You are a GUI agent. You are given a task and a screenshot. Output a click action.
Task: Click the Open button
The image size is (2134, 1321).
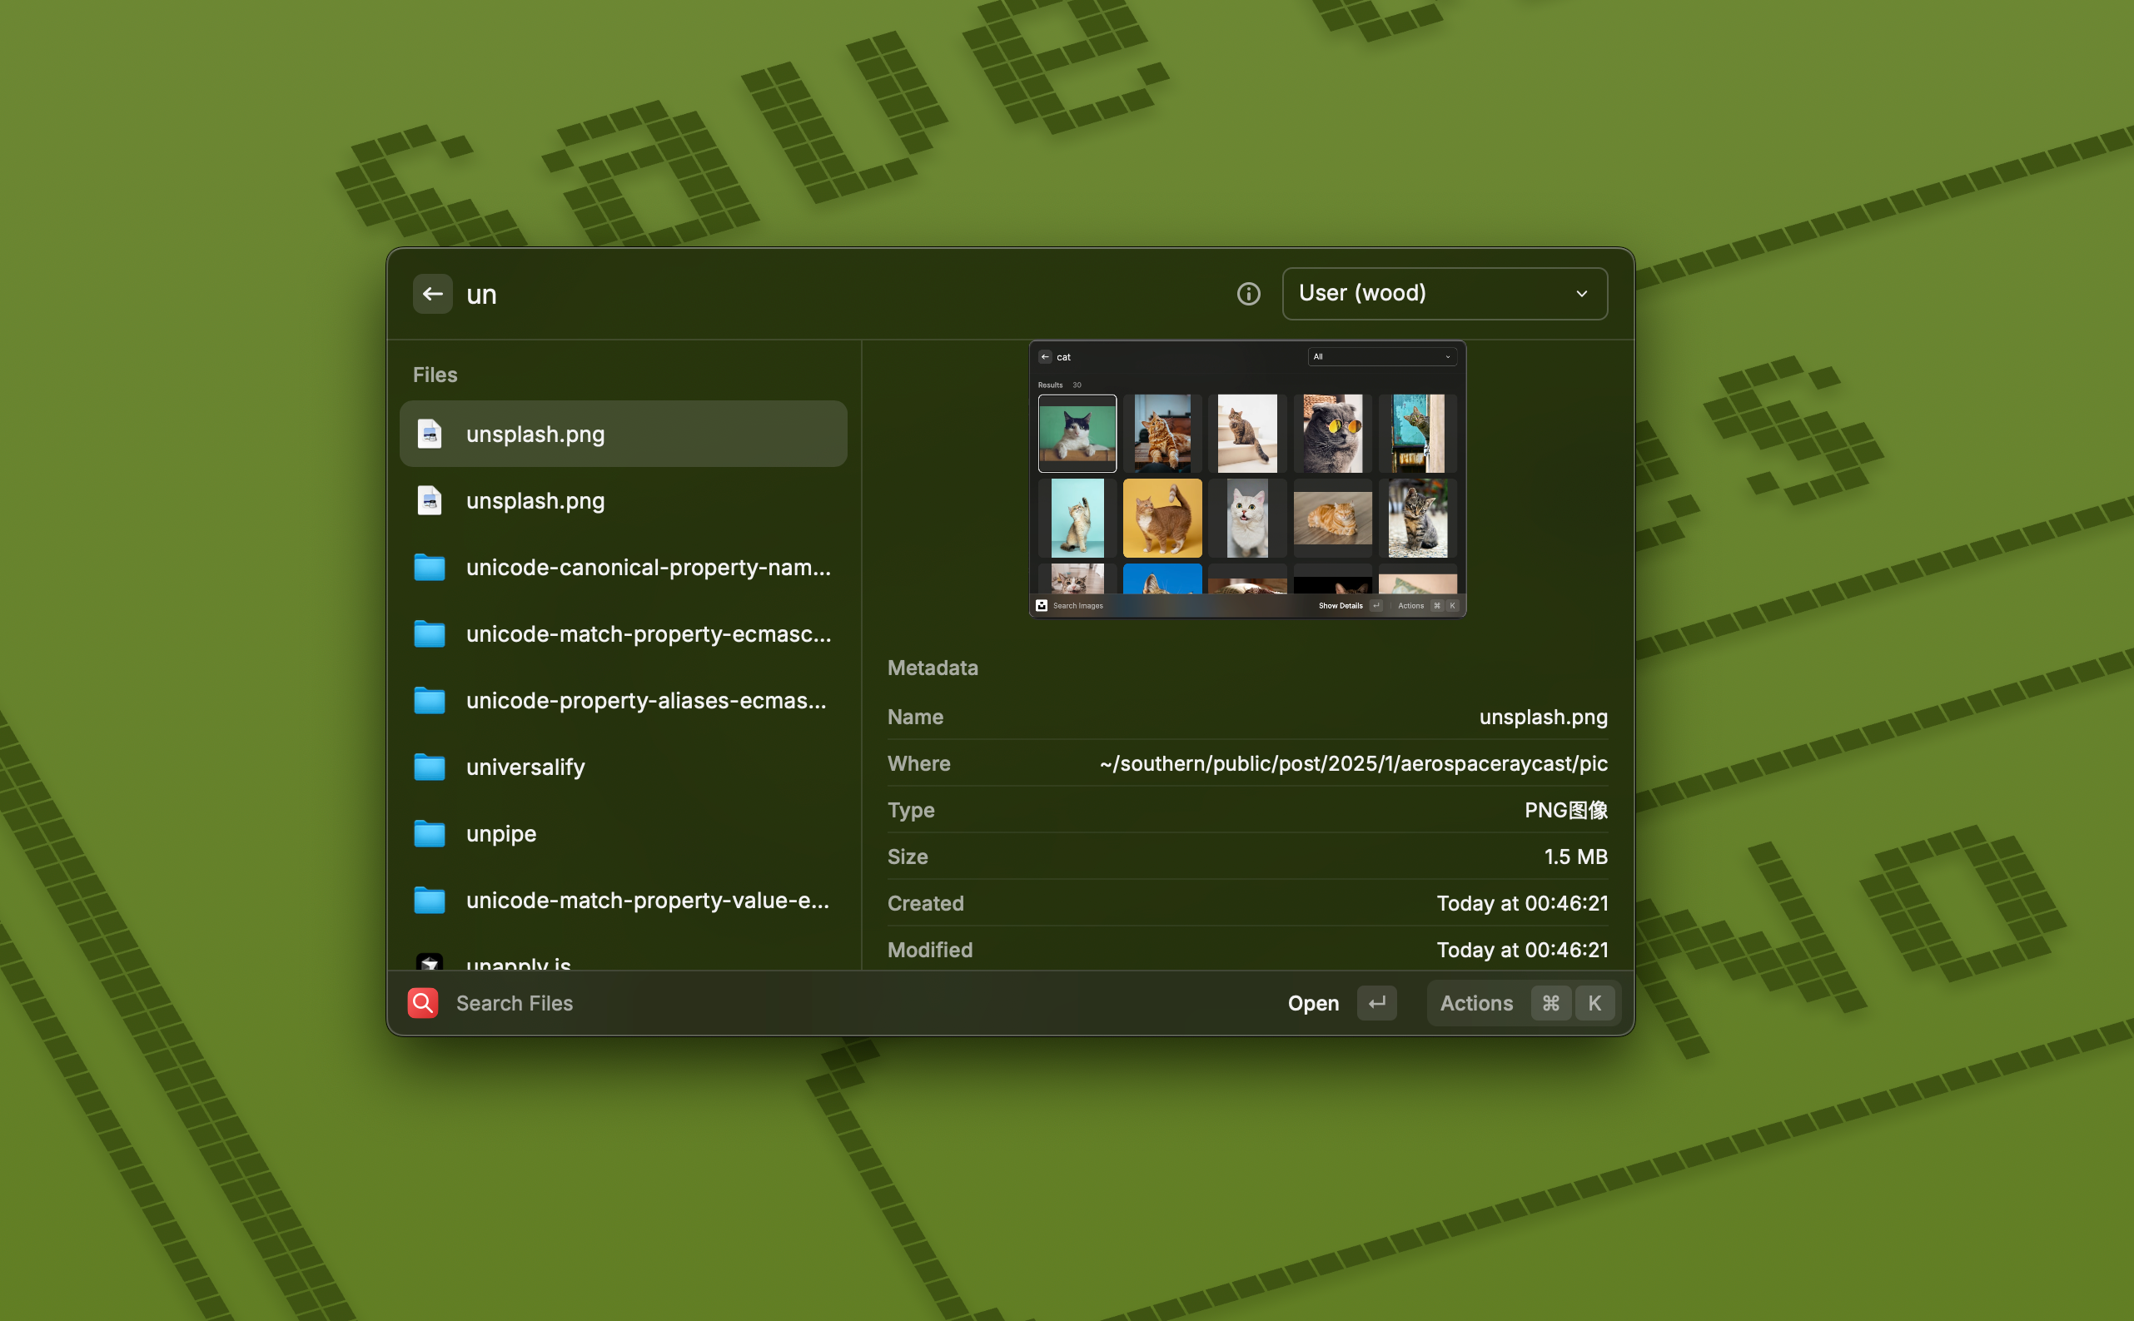[x=1312, y=1003]
